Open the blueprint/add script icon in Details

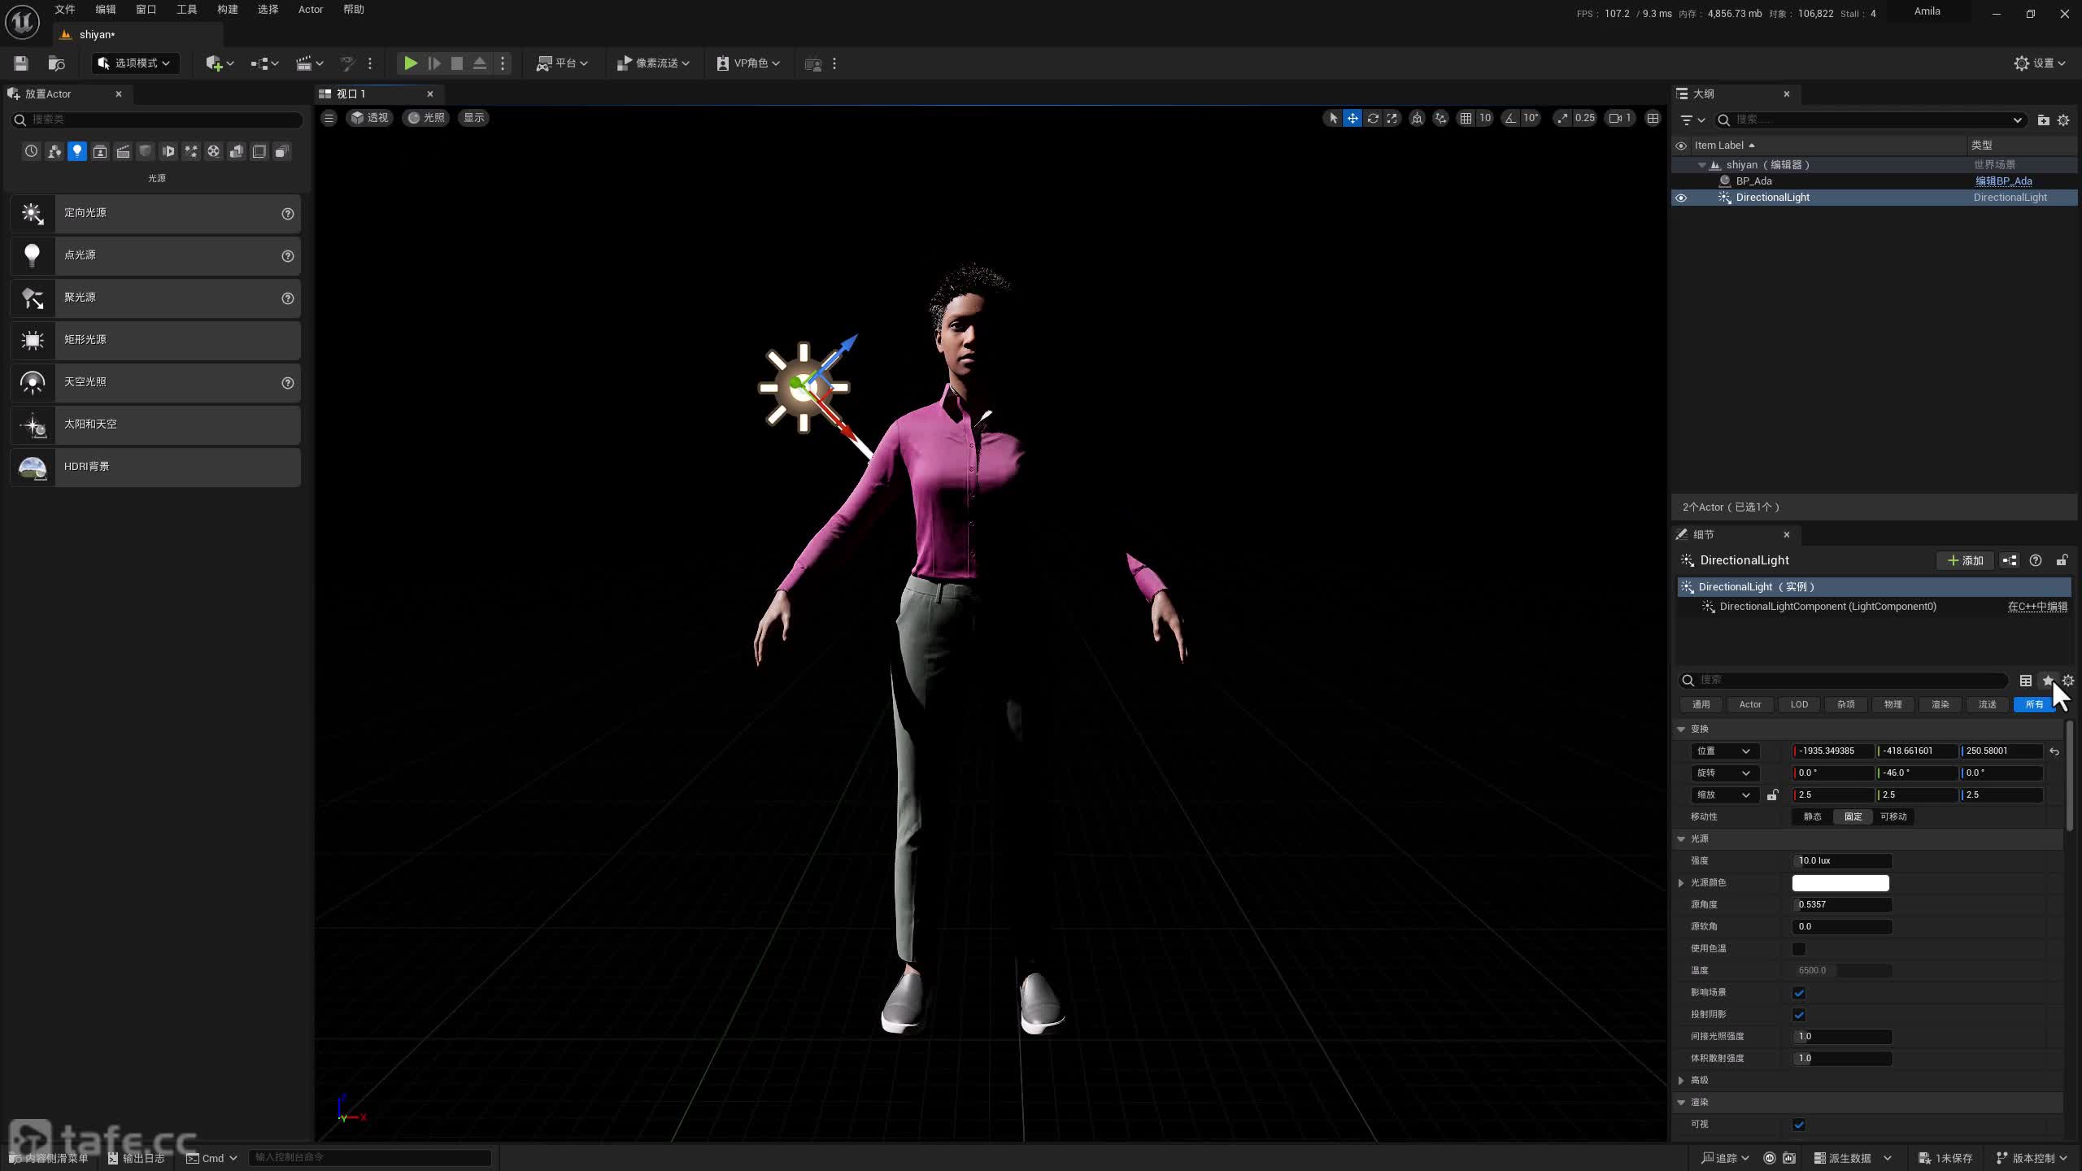(x=2010, y=560)
